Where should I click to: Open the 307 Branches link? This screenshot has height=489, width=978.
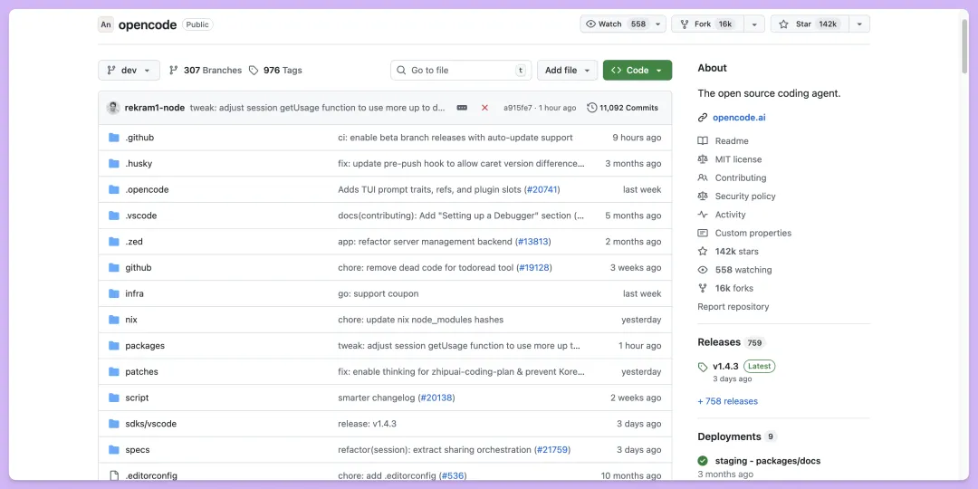click(x=206, y=71)
